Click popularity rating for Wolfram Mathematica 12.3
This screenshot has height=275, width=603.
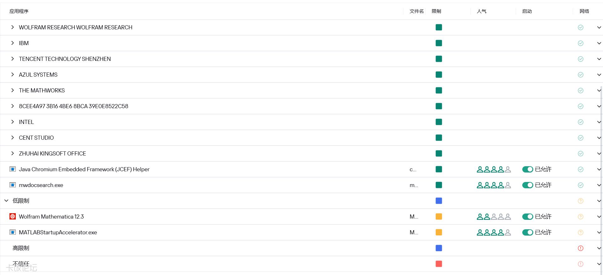click(x=494, y=217)
